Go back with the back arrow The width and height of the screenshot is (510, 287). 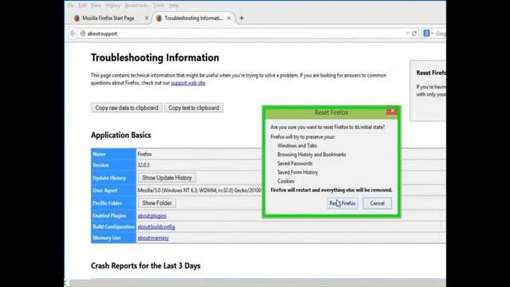pos(73,33)
